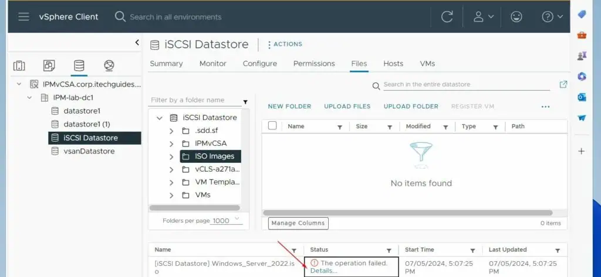Click the folder name filter funnel icon

point(245,102)
